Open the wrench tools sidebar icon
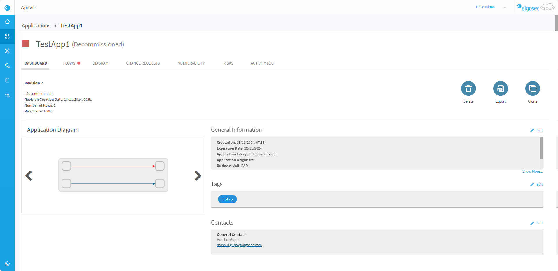Image resolution: width=558 pixels, height=271 pixels. pos(7,65)
